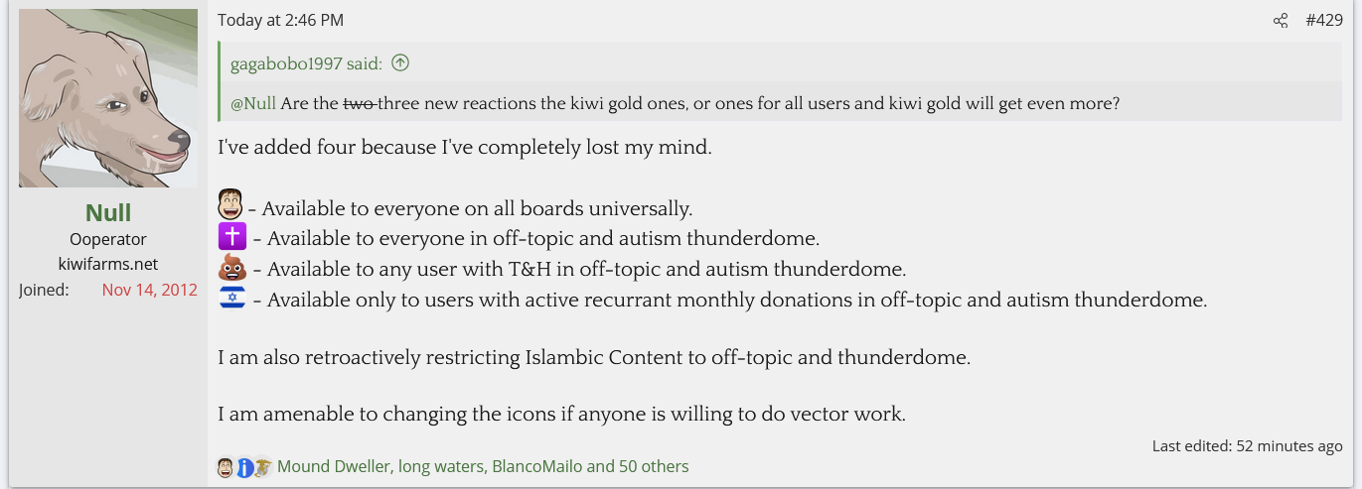
Task: Click the quote jump arrow beside gagabobo1997
Action: click(x=400, y=63)
